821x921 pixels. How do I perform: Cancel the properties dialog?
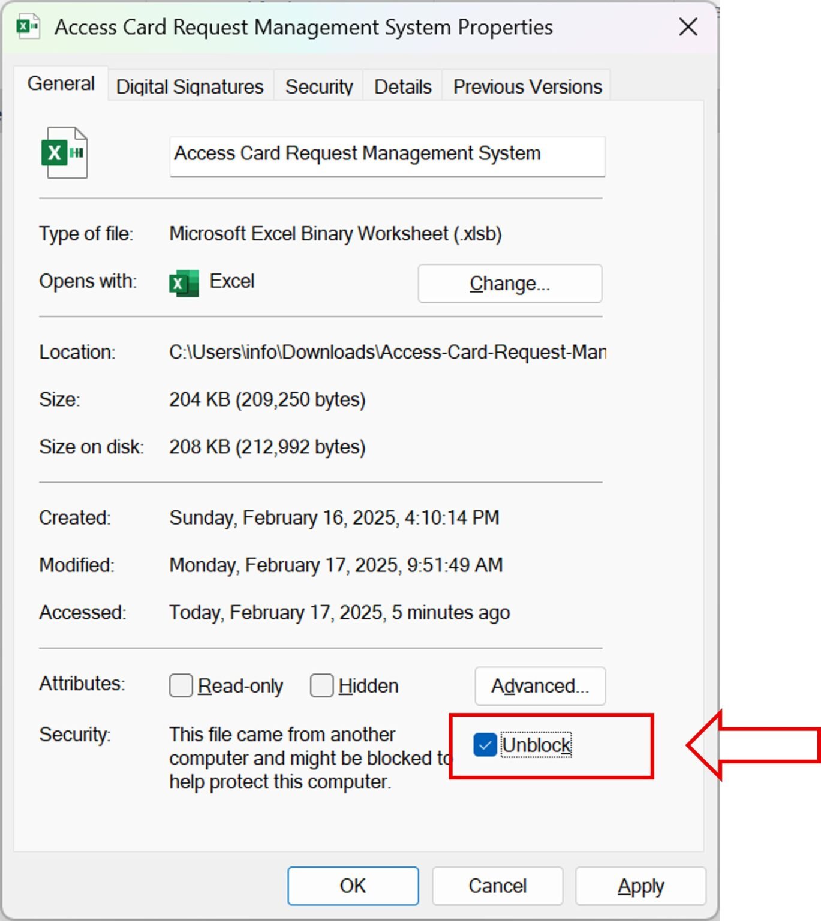496,885
